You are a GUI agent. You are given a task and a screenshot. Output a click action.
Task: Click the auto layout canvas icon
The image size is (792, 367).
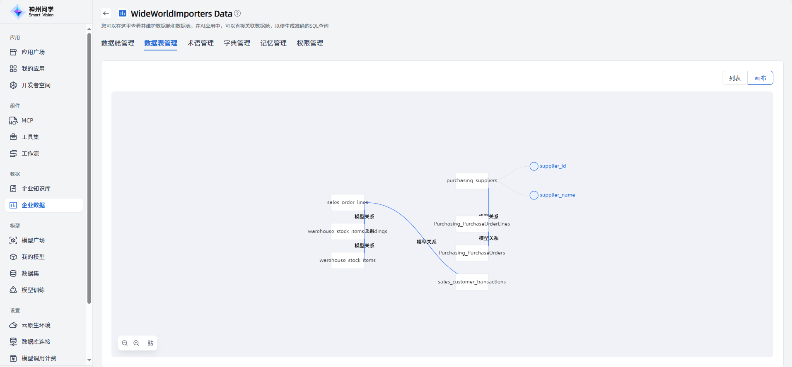150,343
